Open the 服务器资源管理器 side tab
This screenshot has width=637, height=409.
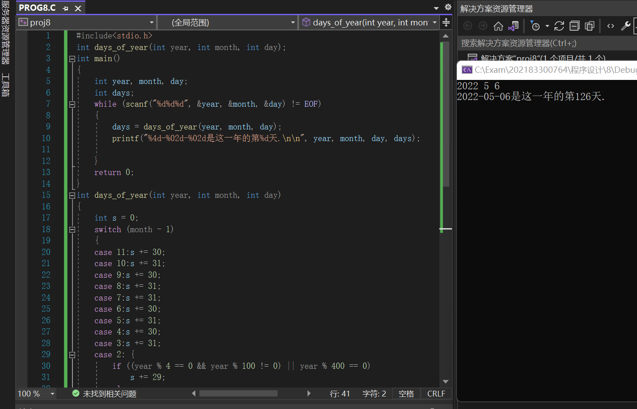5,33
